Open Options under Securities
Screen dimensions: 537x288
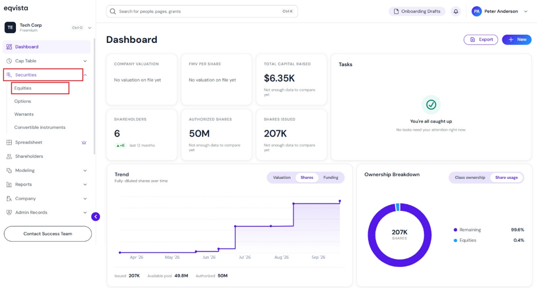(x=22, y=101)
